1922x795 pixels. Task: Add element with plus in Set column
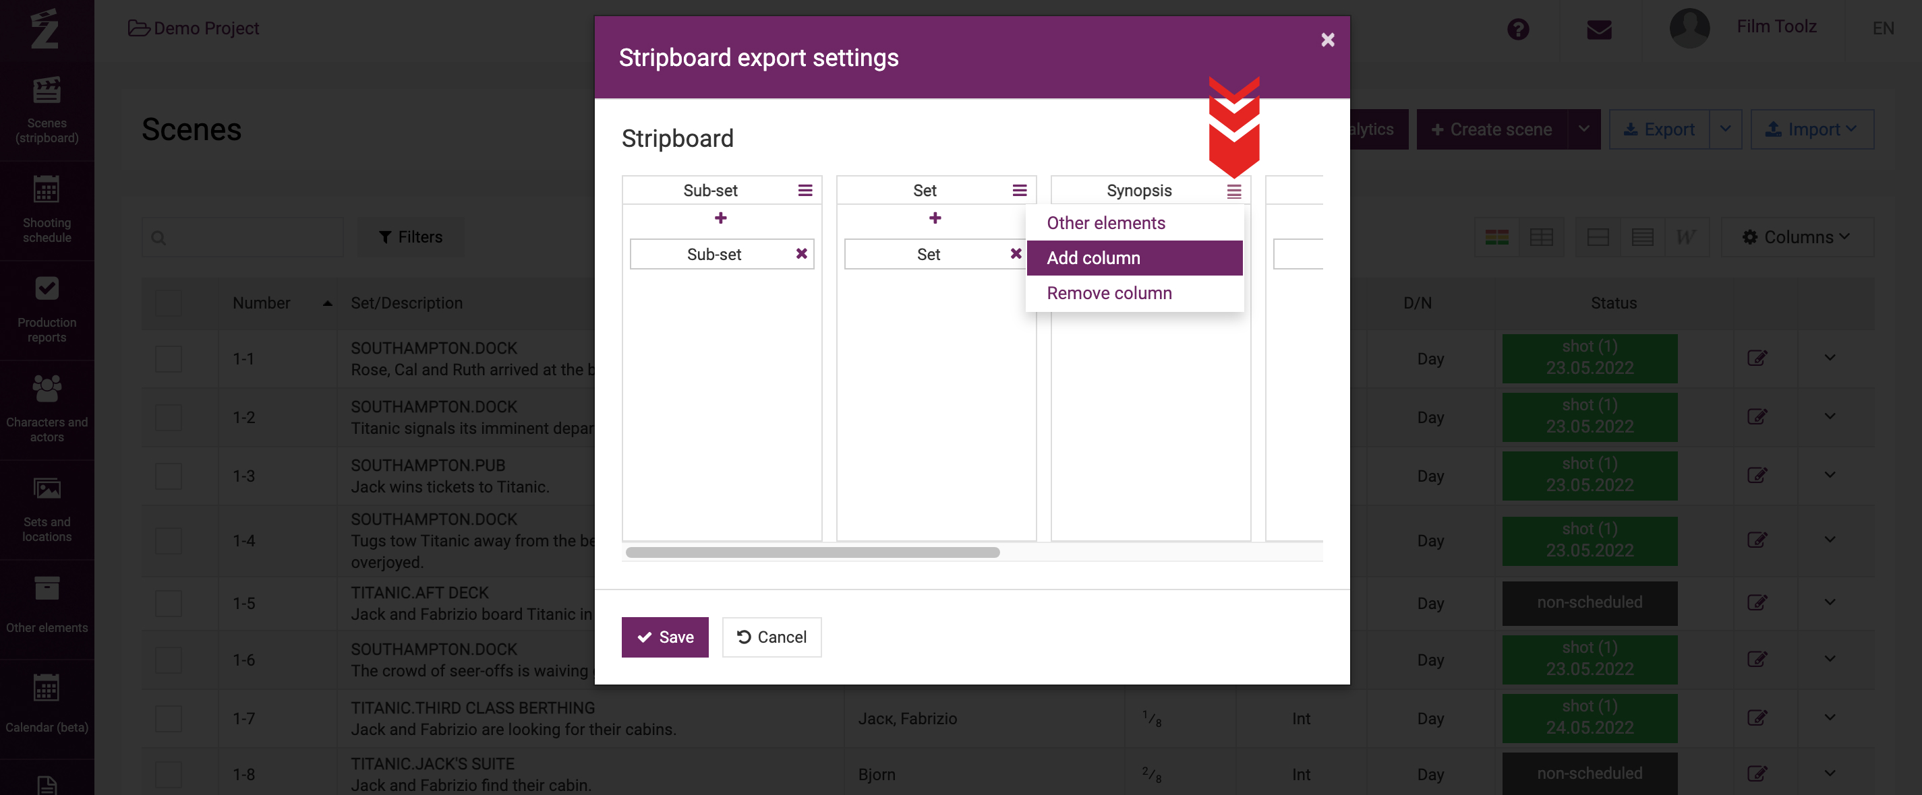tap(935, 218)
